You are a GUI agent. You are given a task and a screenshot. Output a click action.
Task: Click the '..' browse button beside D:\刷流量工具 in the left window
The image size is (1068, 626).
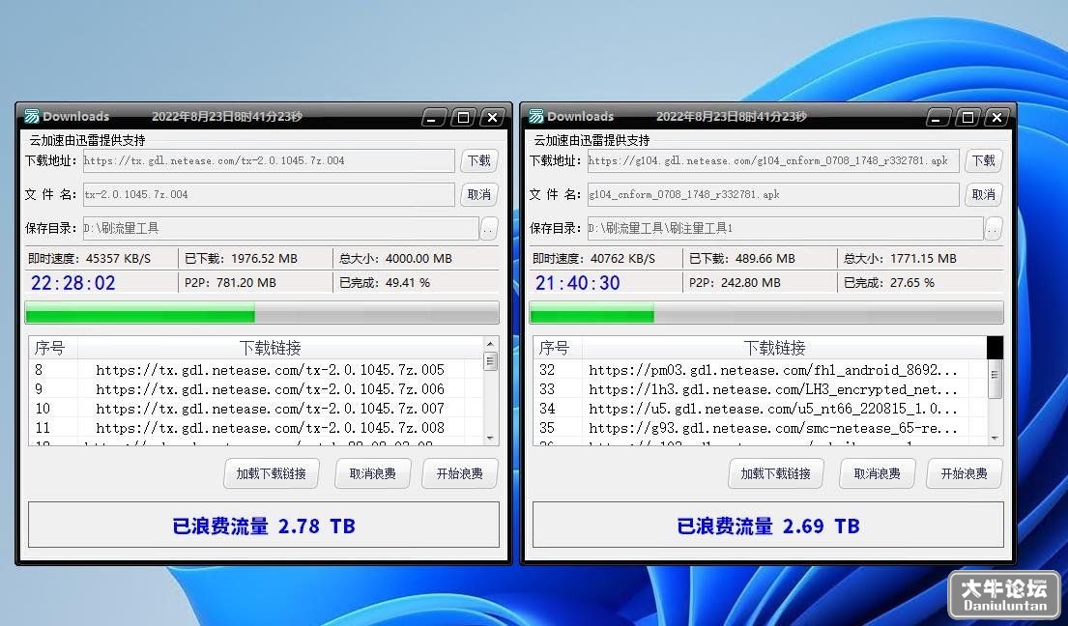488,229
